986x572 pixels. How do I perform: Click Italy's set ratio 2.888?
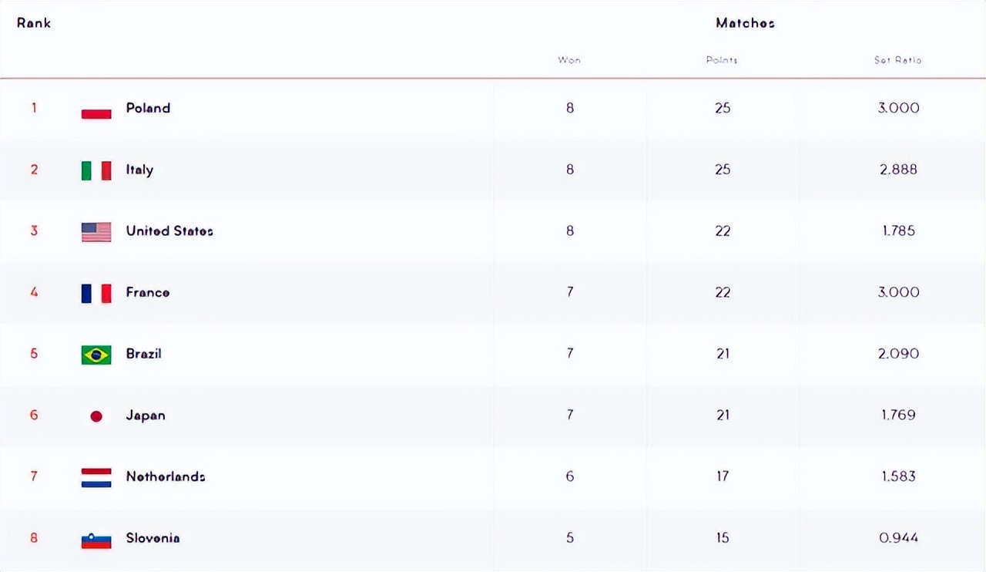[898, 170]
